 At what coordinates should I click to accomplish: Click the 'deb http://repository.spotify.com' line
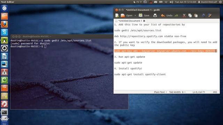(x=150, y=36)
